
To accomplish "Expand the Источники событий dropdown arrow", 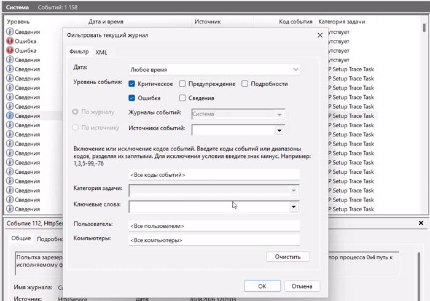I will point(279,130).
